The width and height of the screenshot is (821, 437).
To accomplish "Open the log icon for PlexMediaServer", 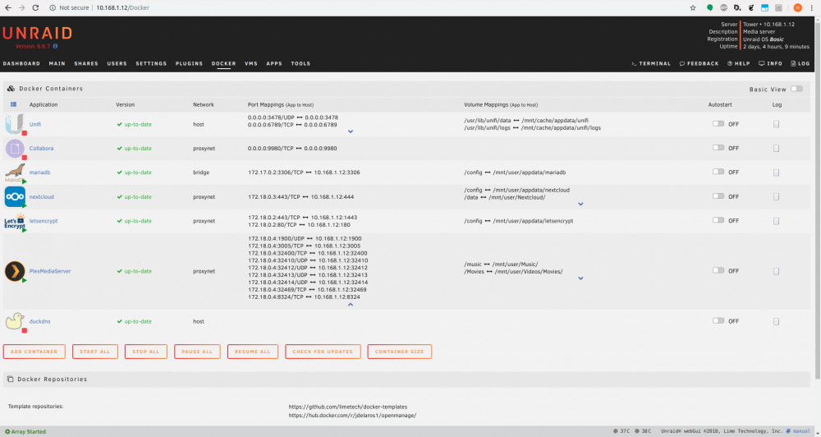I will 776,271.
